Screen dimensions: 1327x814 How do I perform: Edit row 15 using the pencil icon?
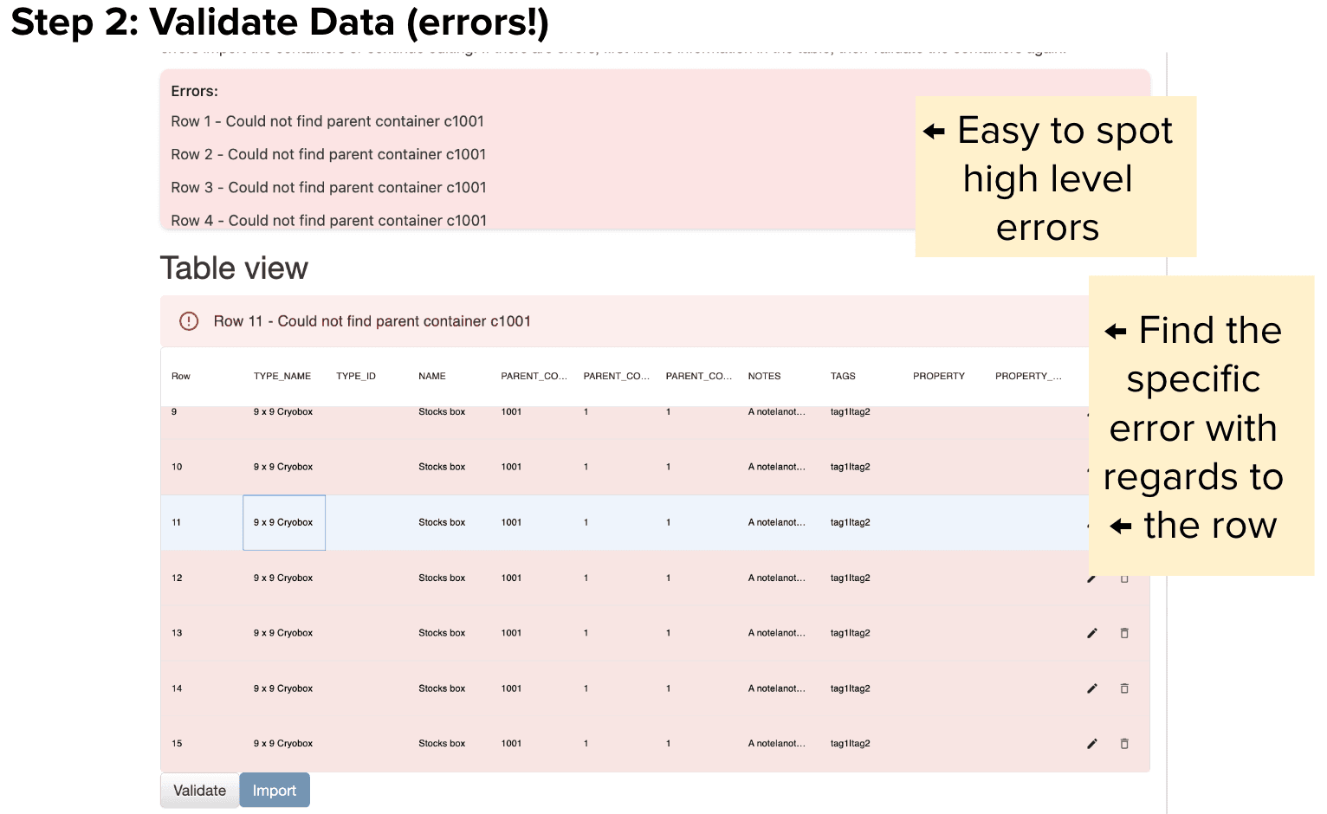[x=1091, y=744]
